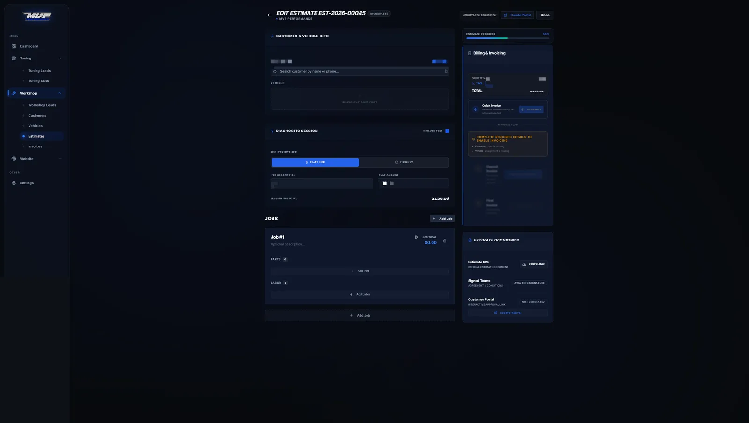This screenshot has width=749, height=423.
Task: Uncheck the Include Fee checkbox
Action: (x=447, y=131)
